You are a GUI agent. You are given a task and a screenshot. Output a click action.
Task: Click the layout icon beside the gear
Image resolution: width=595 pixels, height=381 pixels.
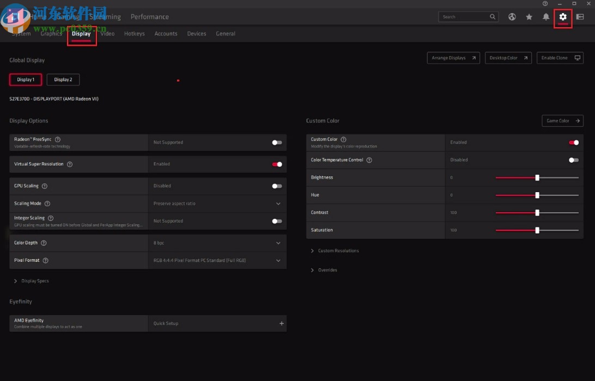(x=580, y=17)
